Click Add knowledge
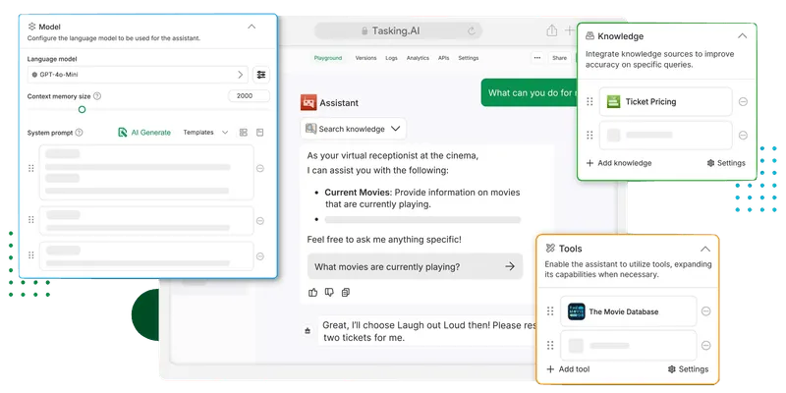Screen dimensions: 786x393 pyautogui.click(x=619, y=163)
